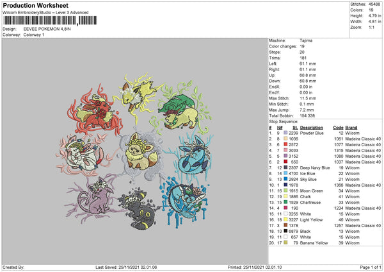Click the Code column header
The width and height of the screenshot is (384, 272).
(x=338, y=128)
